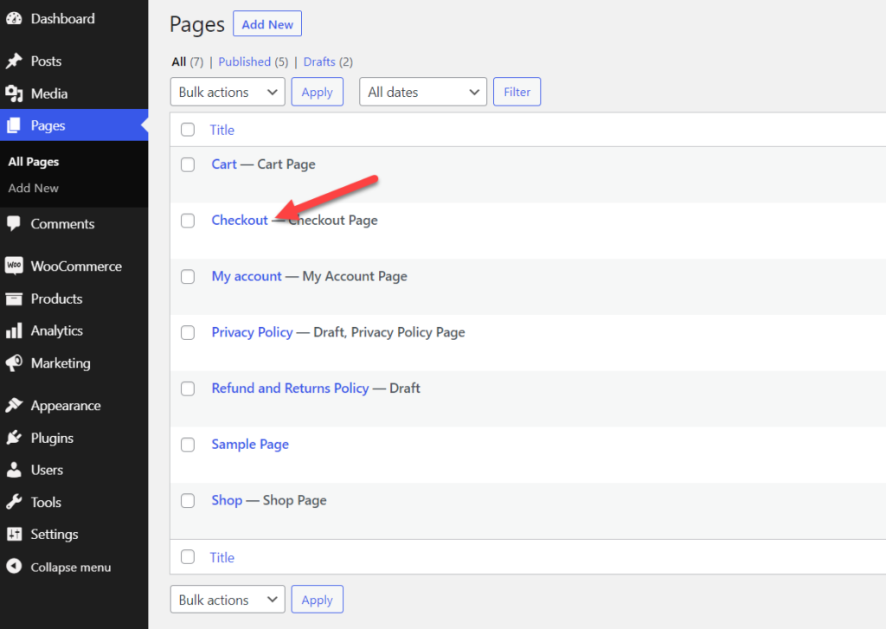Tick the select-all checkbox in table footer
Viewport: 886px width, 629px height.
188,556
